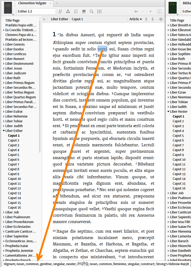Open the visual filters three-dots icon
The width and height of the screenshot is (191, 267).
(68, 11)
